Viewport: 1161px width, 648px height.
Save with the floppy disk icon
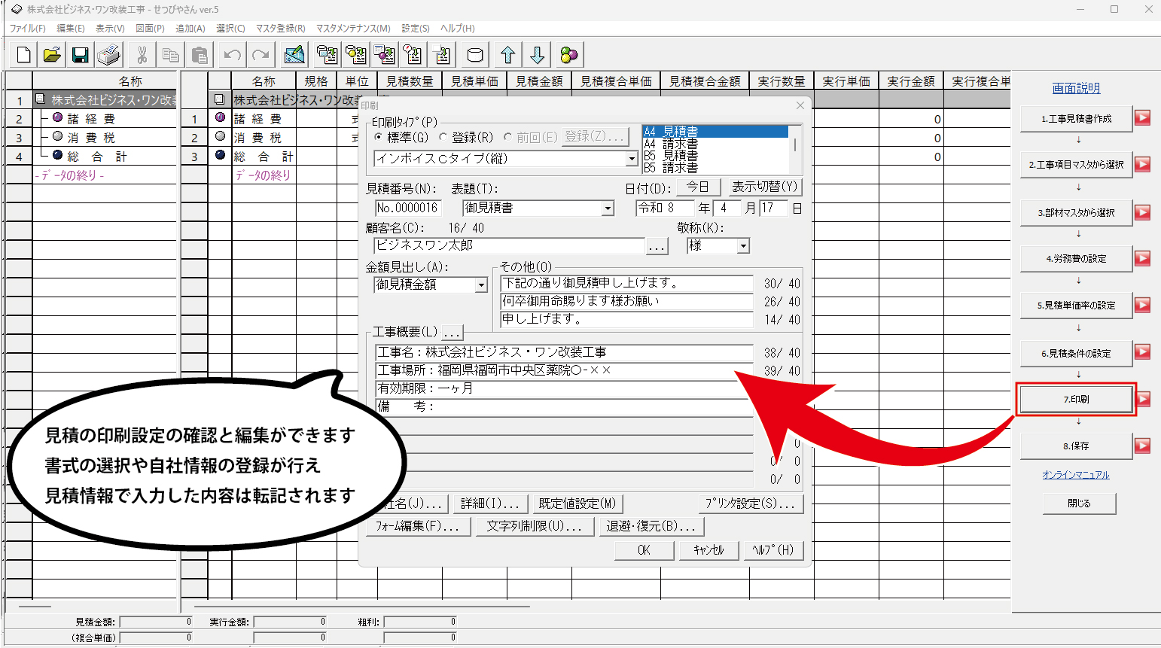click(81, 55)
